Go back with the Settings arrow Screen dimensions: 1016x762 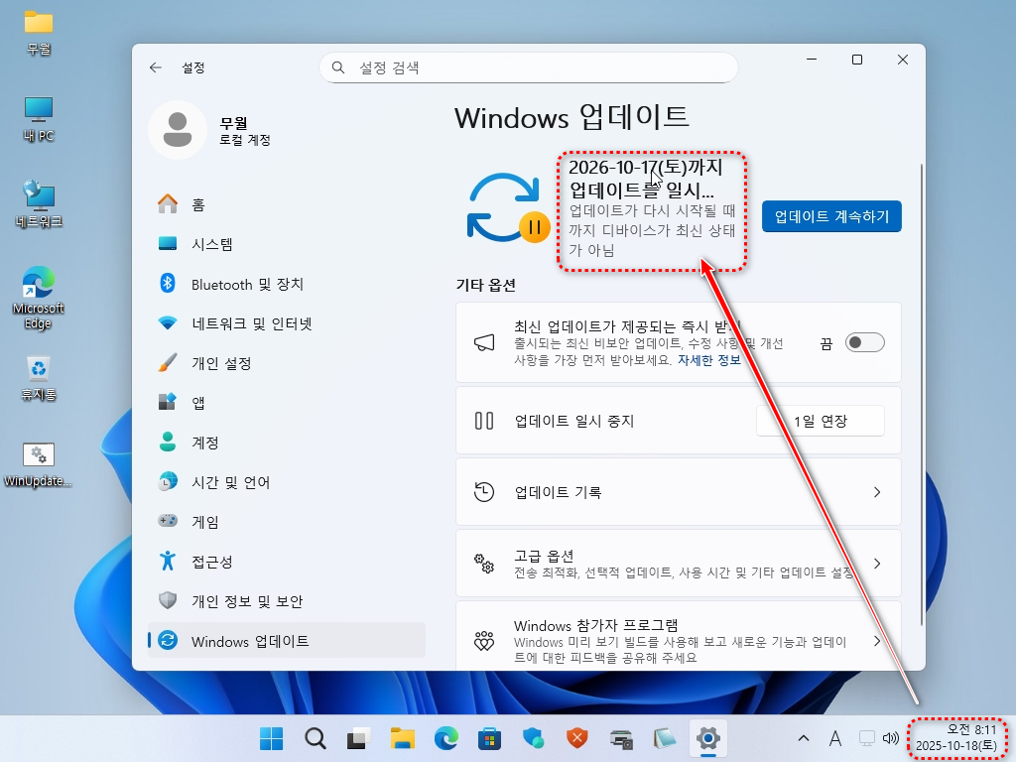point(156,67)
